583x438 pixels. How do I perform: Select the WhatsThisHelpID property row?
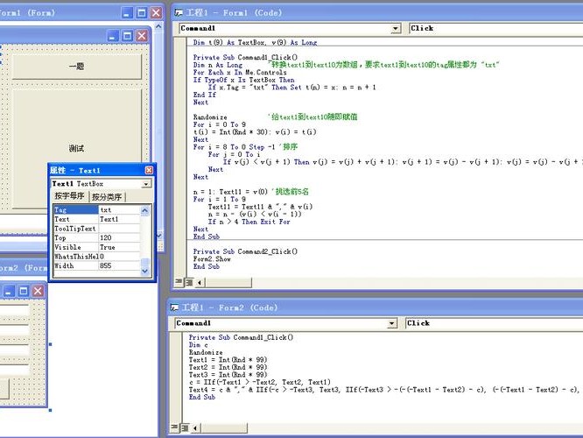click(x=96, y=257)
